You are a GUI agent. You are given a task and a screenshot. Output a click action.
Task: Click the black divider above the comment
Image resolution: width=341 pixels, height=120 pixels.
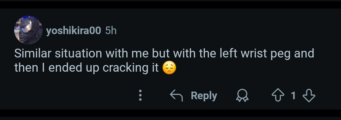pos(170,5)
